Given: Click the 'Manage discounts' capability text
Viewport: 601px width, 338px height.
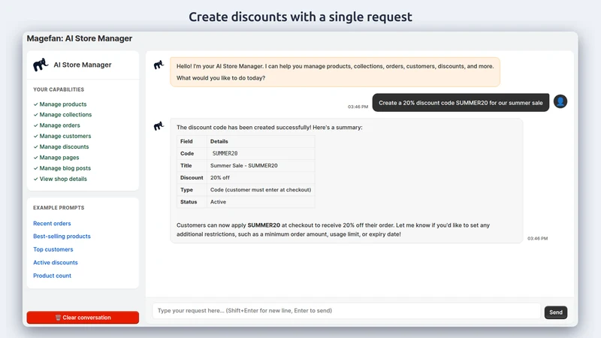Looking at the screenshot, I should [x=64, y=146].
